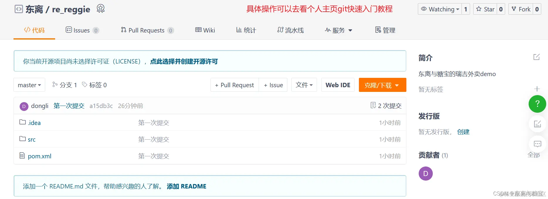Click the contributor avatar D
The image size is (548, 199).
[426, 174]
